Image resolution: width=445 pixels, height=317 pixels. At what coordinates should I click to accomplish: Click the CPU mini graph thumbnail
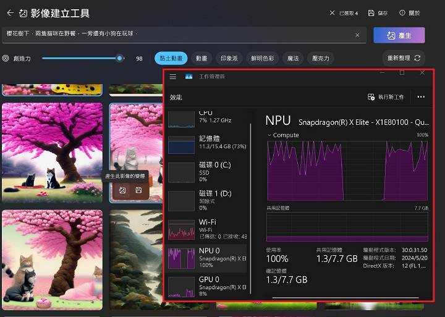click(181, 120)
